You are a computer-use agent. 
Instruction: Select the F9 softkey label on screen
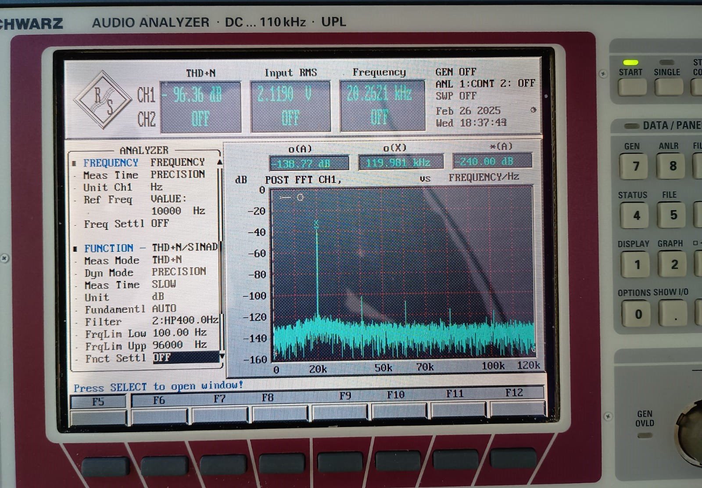(345, 396)
